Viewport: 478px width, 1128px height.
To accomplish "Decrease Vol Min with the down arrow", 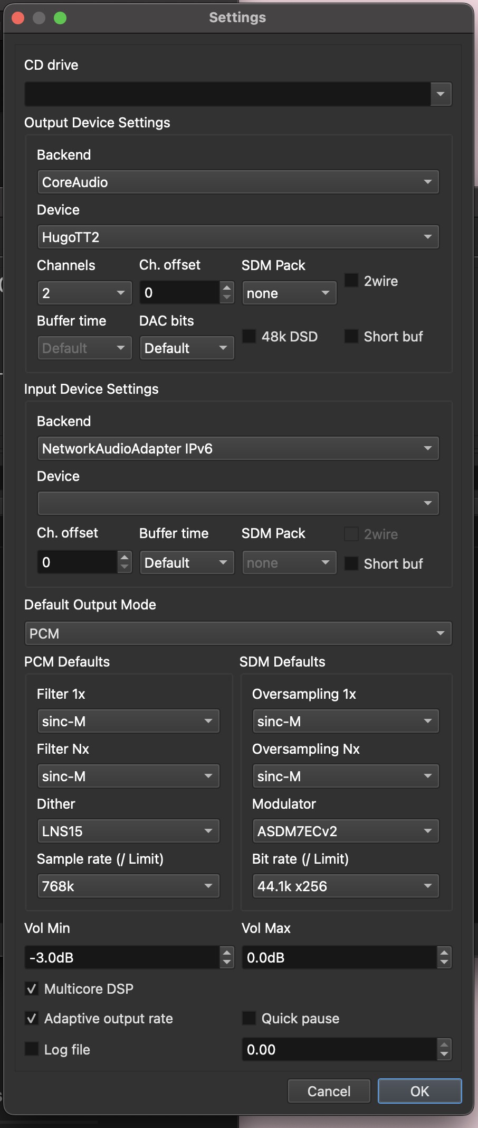I will [227, 963].
